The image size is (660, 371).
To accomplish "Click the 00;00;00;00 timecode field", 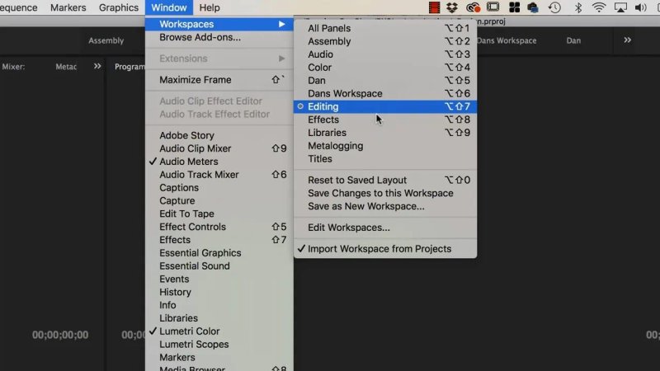I will [x=60, y=336].
